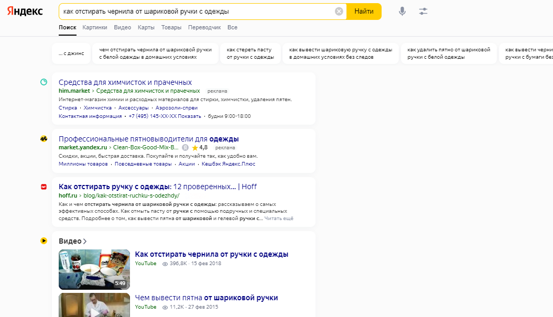The height and width of the screenshot is (317, 553).
Task: Click the Yandex Market favicon
Action: point(44,138)
